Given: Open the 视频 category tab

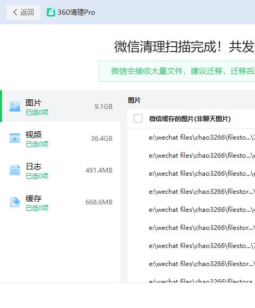Looking at the screenshot, I should pyautogui.click(x=61, y=138).
